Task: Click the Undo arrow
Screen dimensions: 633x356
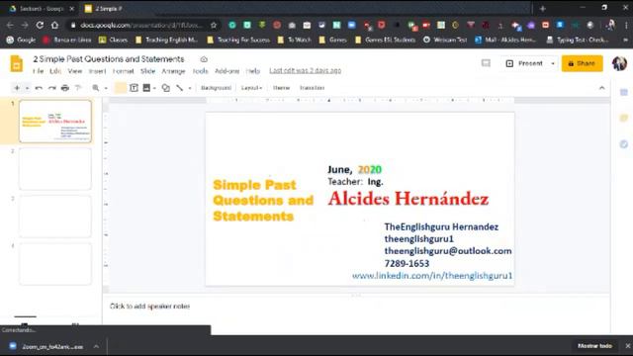Action: tap(39, 88)
